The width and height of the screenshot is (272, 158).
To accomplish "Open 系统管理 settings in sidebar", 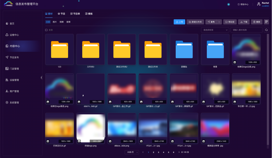I will tap(12, 103).
